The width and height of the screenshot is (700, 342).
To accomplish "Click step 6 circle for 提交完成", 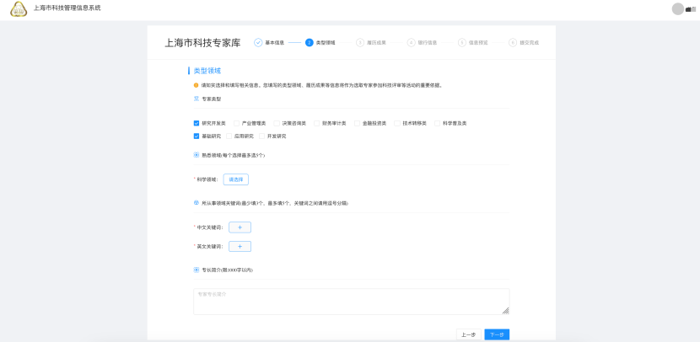I will pos(513,42).
